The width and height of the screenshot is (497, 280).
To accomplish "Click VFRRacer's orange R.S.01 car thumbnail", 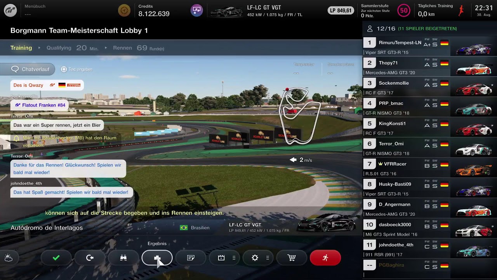I will point(473,171).
